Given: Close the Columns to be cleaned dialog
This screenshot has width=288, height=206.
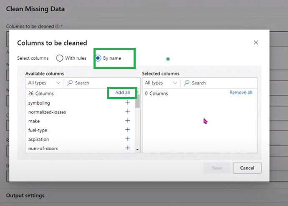Looking at the screenshot, I should [256, 43].
